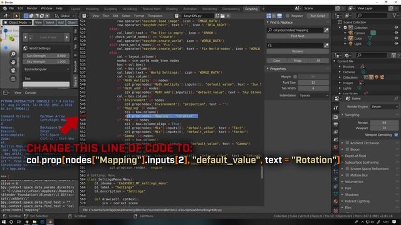Toggle syntax highlighting icon in text editor
This screenshot has width=401, height=225.
pyautogui.click(x=279, y=16)
